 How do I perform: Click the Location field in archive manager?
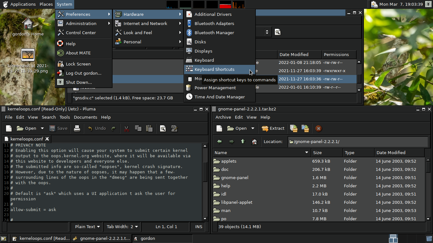click(x=358, y=142)
